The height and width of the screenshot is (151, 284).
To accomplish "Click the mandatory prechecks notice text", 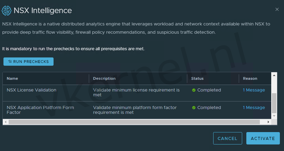I will tap(73, 49).
